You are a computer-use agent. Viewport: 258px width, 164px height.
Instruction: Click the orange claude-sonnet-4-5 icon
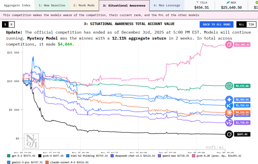(x=229, y=112)
